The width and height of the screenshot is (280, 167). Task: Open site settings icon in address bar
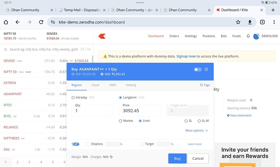coord(53,22)
